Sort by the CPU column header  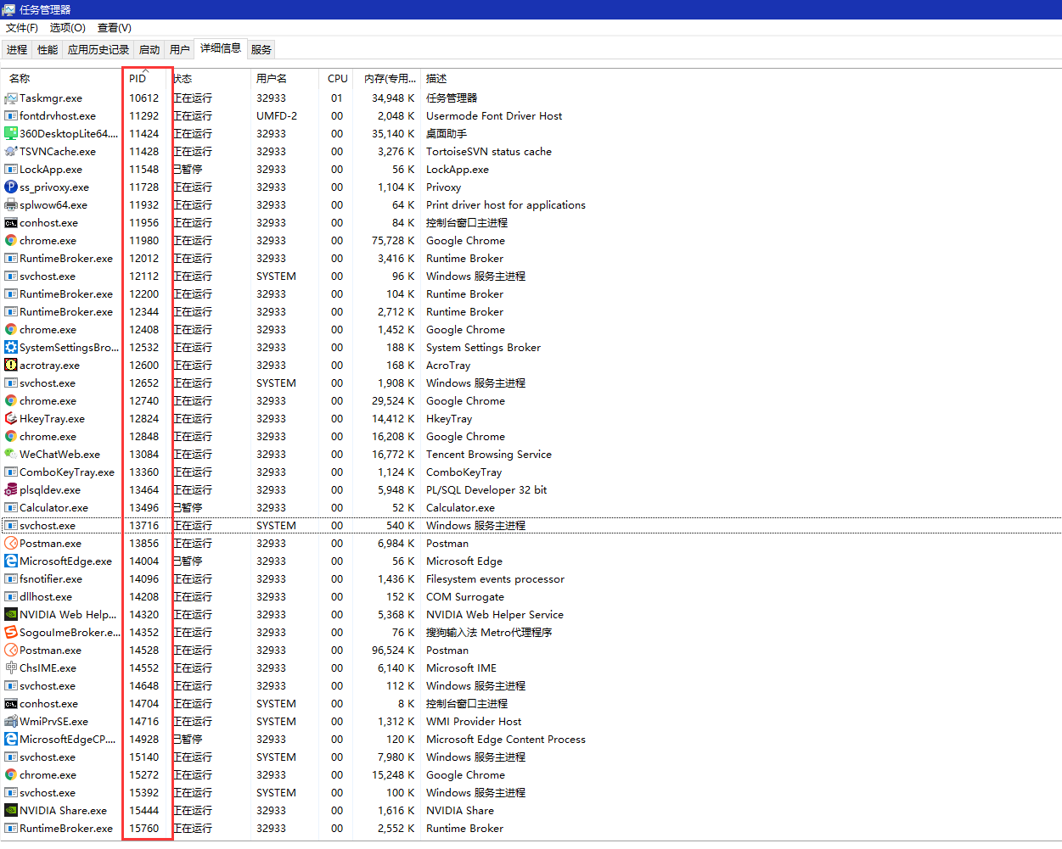tap(337, 79)
